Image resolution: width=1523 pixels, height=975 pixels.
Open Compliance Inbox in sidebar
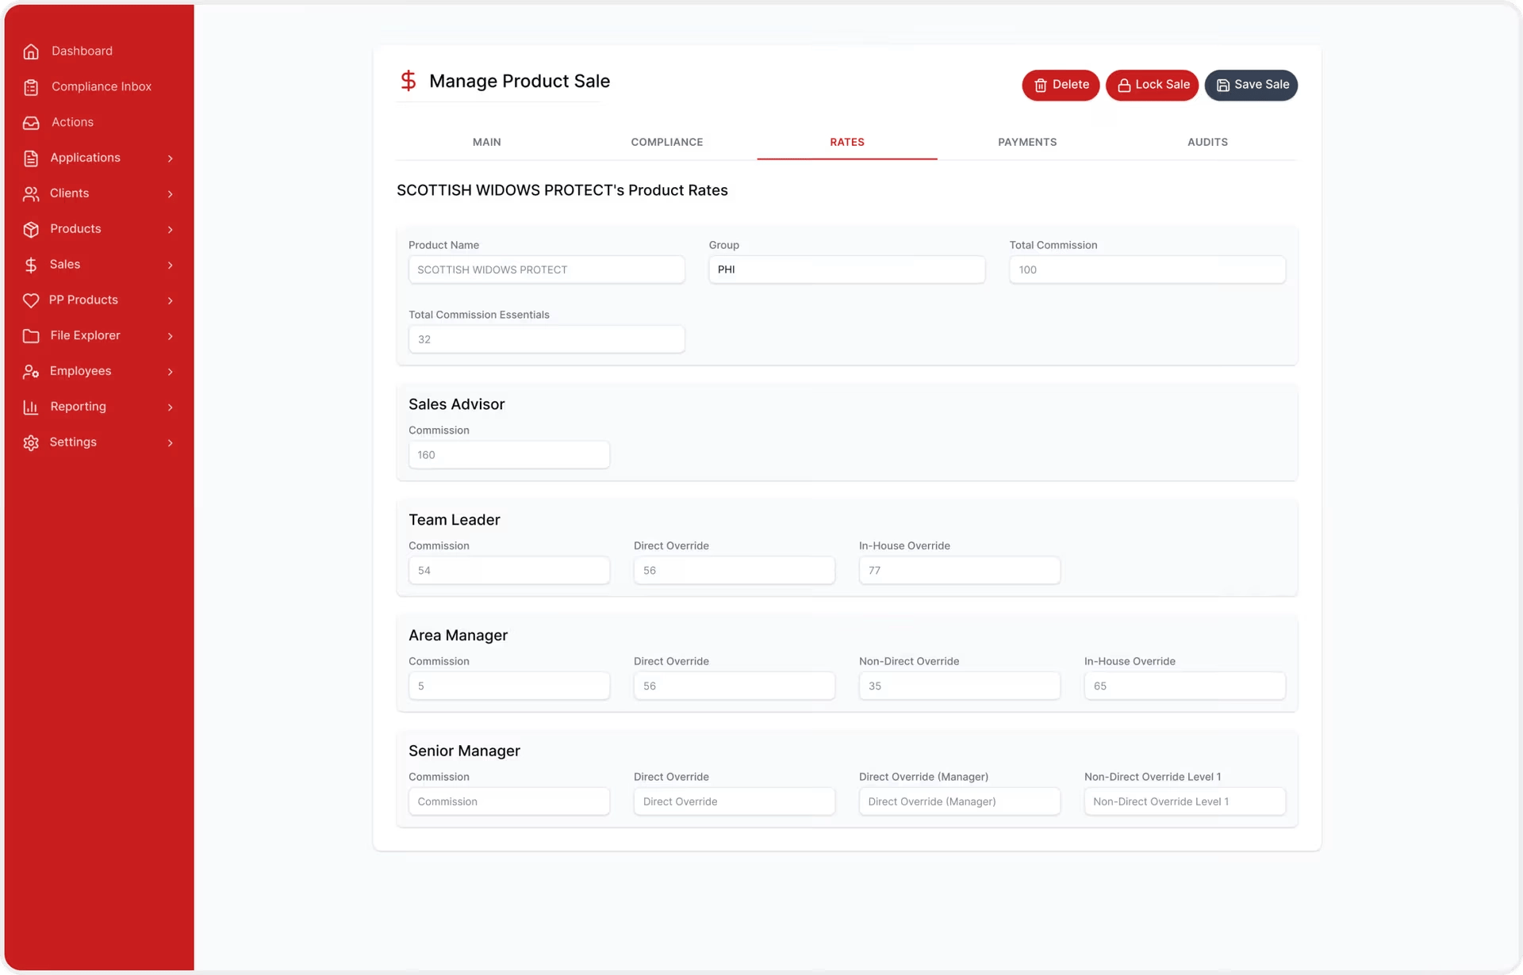(x=101, y=87)
